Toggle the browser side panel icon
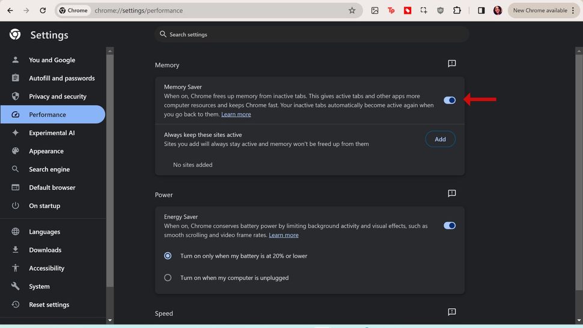The width and height of the screenshot is (583, 328). pos(481,10)
